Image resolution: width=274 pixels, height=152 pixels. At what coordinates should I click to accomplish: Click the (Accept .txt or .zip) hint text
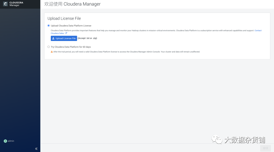[x=87, y=38]
